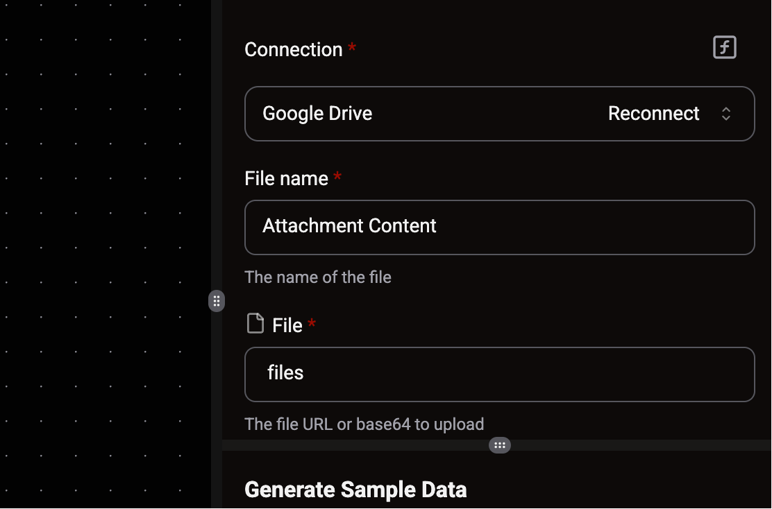Expand the connection list using the up-down chevron
Viewport: 772px width, 509px height.
725,114
